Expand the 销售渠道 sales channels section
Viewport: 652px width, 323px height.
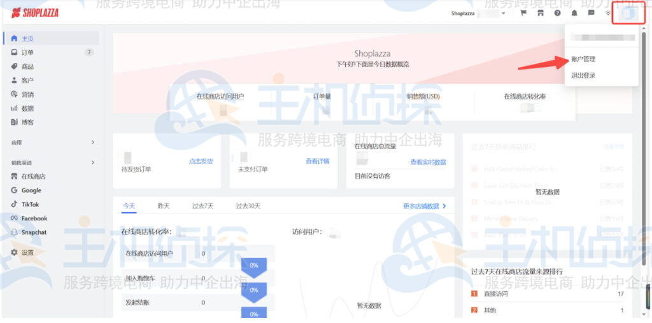[x=93, y=162]
